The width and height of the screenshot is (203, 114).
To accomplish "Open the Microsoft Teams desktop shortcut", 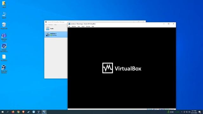I will [x=4, y=37].
